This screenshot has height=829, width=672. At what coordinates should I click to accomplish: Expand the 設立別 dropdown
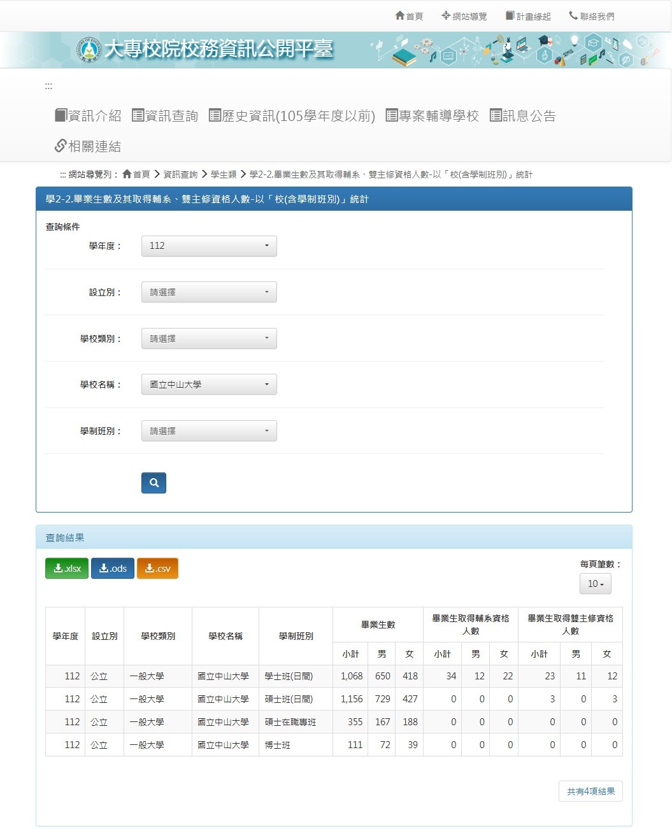tap(209, 292)
